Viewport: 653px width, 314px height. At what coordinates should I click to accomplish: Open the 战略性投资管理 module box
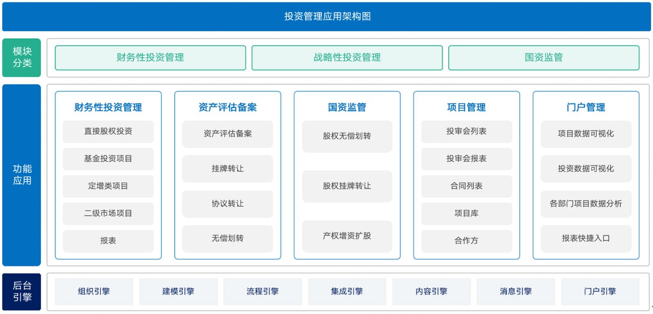point(347,58)
